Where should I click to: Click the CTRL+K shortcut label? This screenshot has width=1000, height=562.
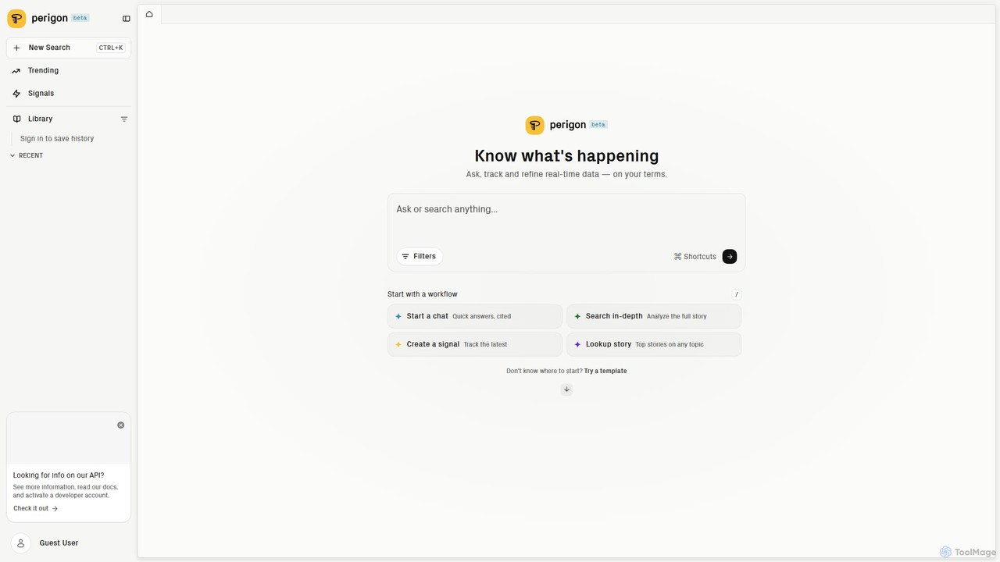click(111, 48)
